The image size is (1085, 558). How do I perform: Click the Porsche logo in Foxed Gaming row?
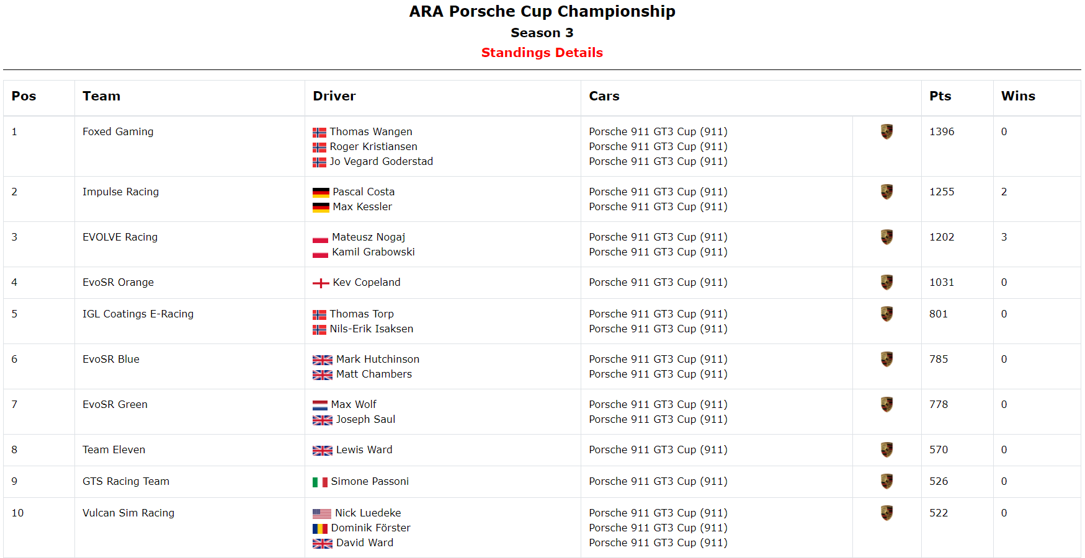(x=886, y=131)
